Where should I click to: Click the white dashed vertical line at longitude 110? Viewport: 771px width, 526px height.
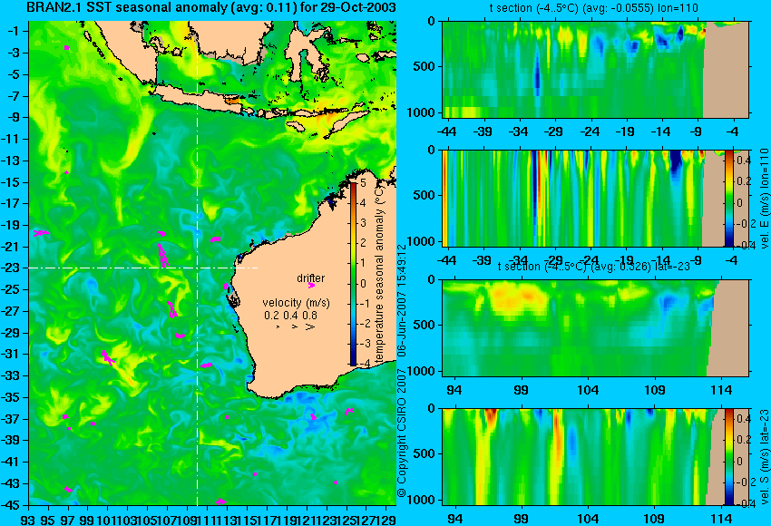pos(197,263)
